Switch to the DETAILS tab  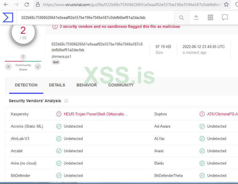(x=57, y=85)
